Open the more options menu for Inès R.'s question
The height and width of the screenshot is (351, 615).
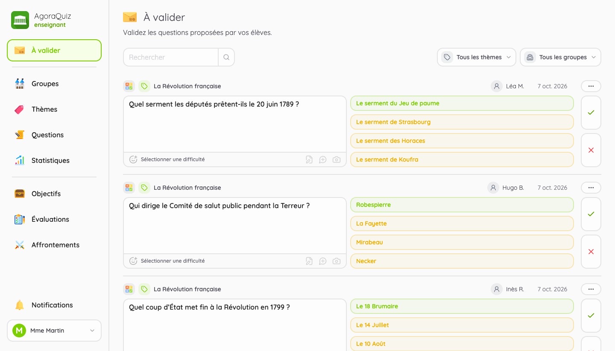591,289
